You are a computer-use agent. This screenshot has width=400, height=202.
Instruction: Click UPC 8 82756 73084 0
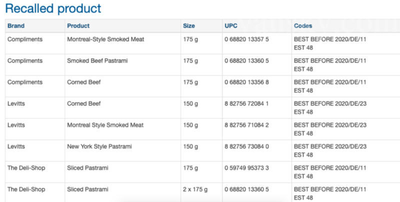[246, 146]
